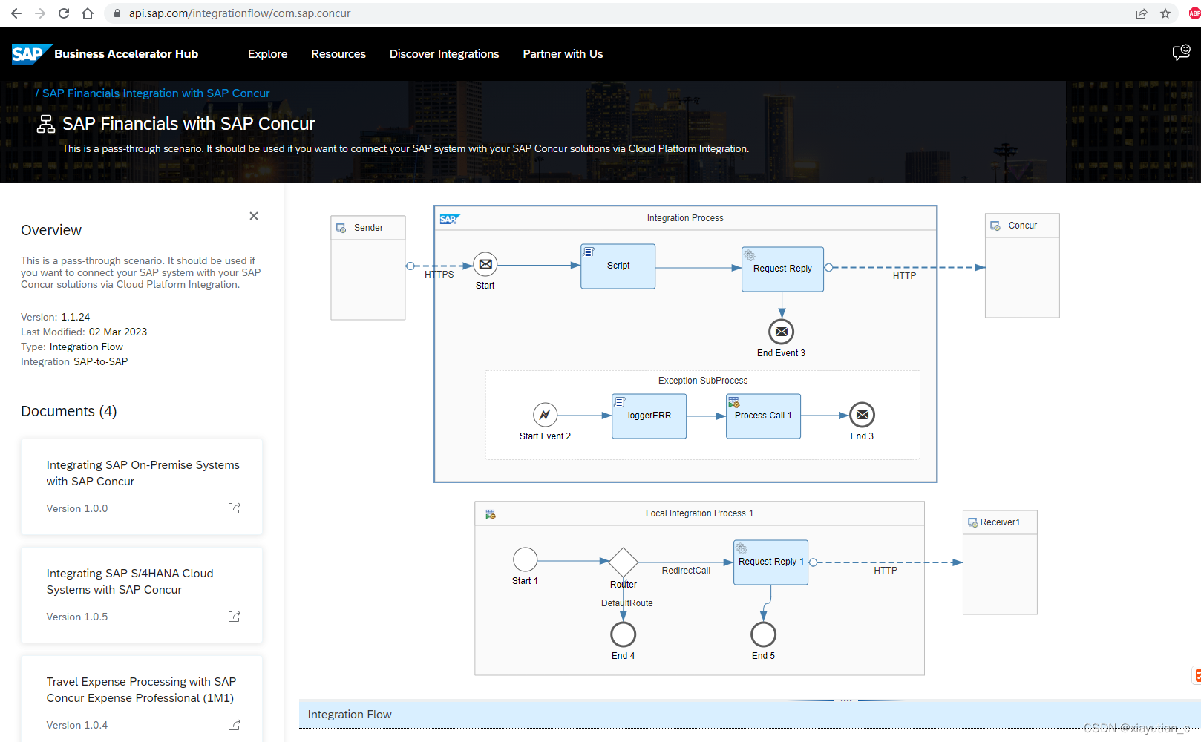The height and width of the screenshot is (742, 1201).
Task: Select the Request Reply 1 step
Action: tap(770, 562)
